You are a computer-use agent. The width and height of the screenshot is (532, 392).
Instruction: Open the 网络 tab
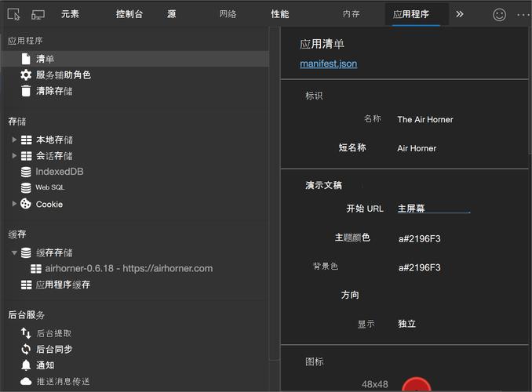click(228, 14)
